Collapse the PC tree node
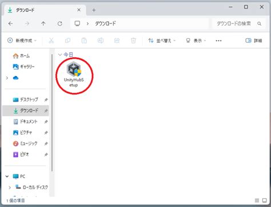The width and height of the screenshot is (271, 207). (x=7, y=176)
